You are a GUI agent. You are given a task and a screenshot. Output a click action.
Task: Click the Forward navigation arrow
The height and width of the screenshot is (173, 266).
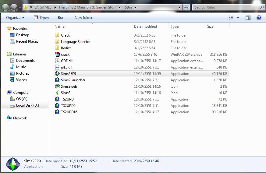pos(14,8)
